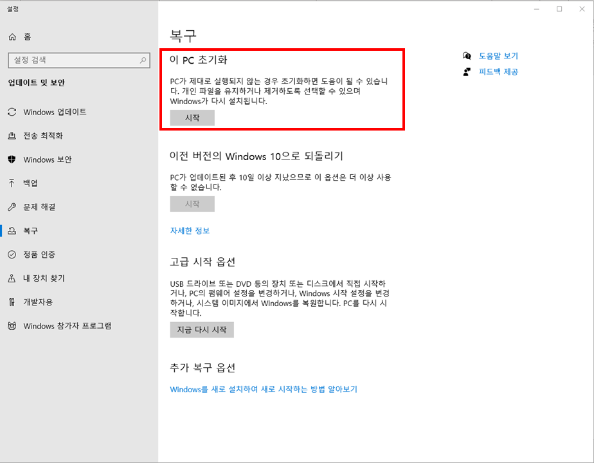594x463 pixels.
Task: Click the 백업 upward arrow icon
Action: coord(12,183)
